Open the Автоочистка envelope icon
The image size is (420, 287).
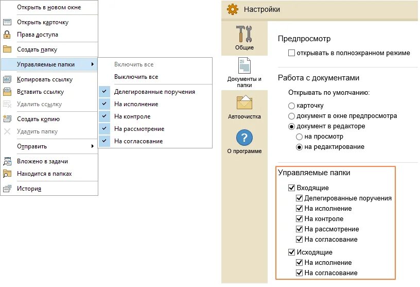pos(244,103)
